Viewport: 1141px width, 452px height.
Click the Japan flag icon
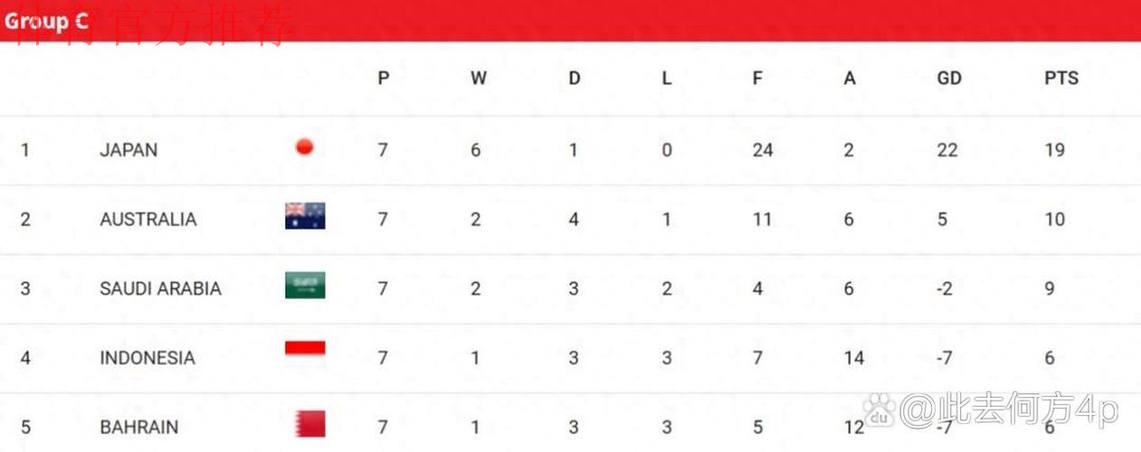(x=305, y=146)
